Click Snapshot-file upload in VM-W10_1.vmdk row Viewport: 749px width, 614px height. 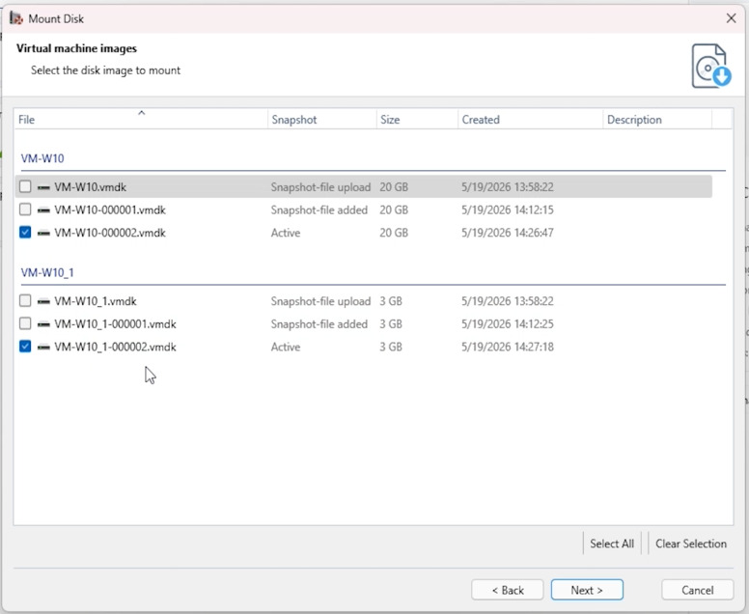[x=320, y=301]
